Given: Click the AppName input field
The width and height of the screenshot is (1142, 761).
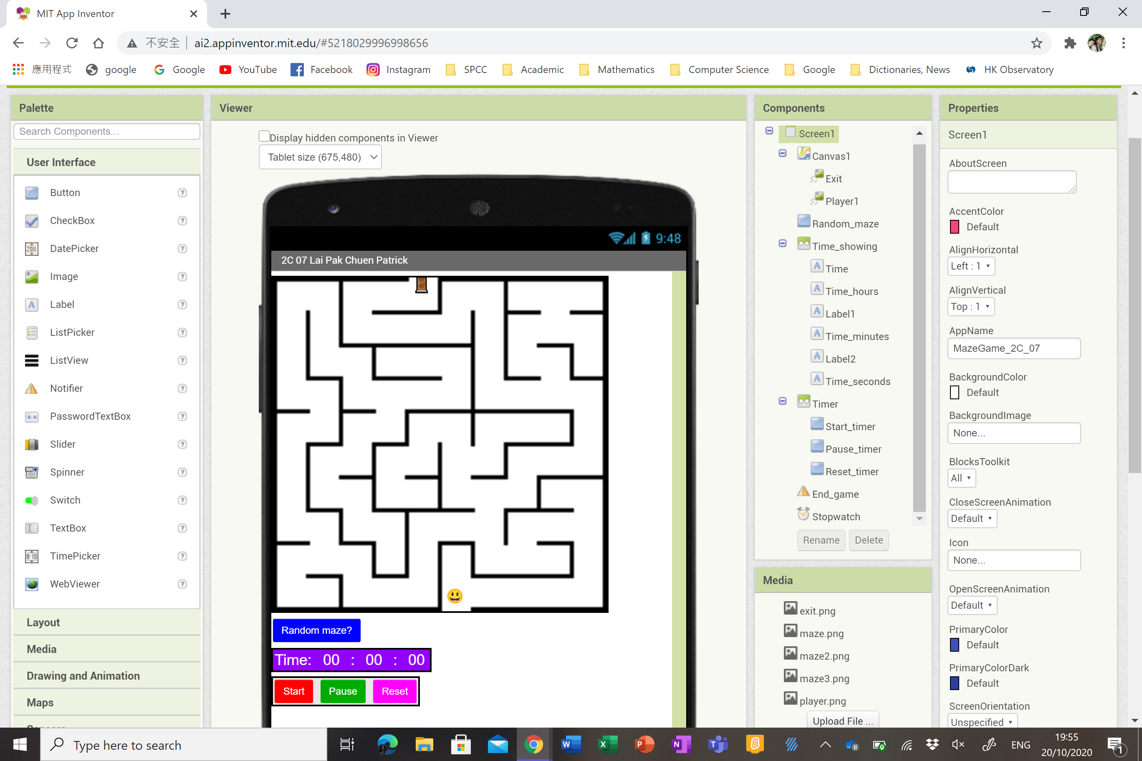Looking at the screenshot, I should click(x=1014, y=348).
